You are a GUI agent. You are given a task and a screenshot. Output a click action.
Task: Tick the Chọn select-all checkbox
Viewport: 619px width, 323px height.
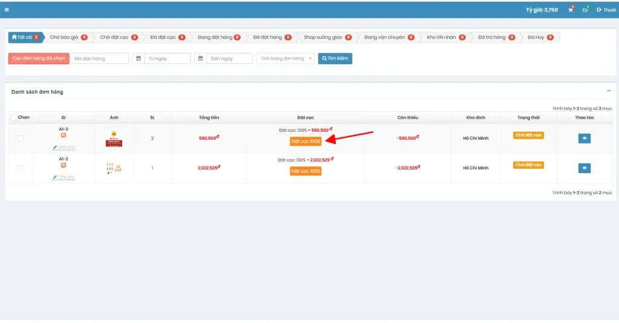(x=14, y=117)
